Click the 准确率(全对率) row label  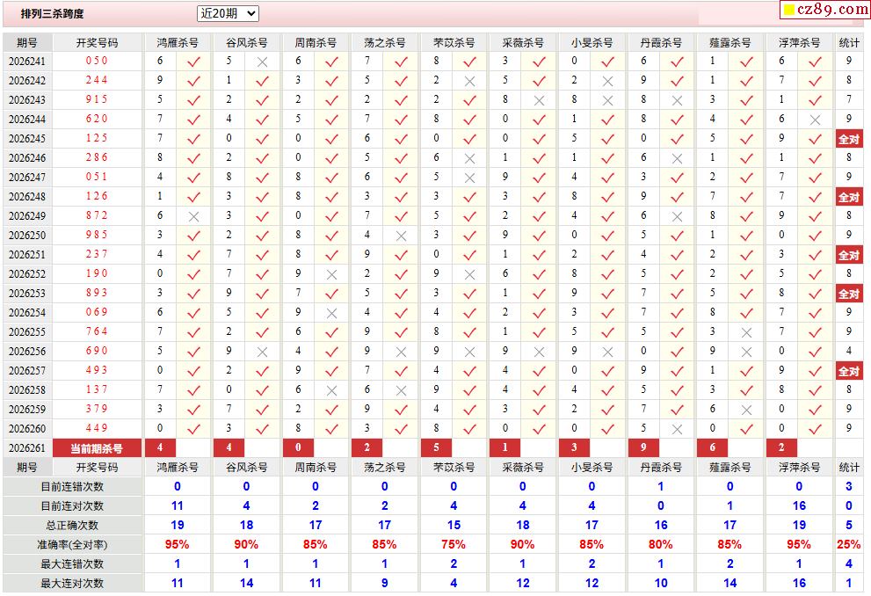tap(72, 545)
